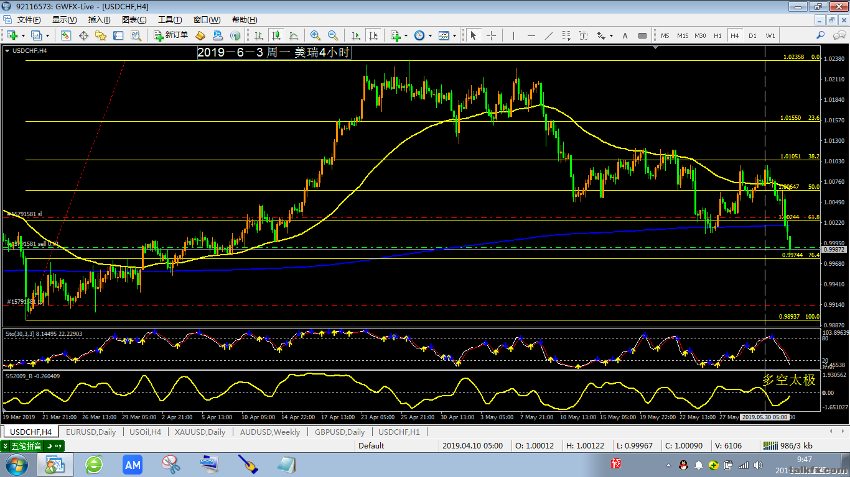This screenshot has width=850, height=477.
Task: Open the Periods clock icon
Action: pos(419,35)
